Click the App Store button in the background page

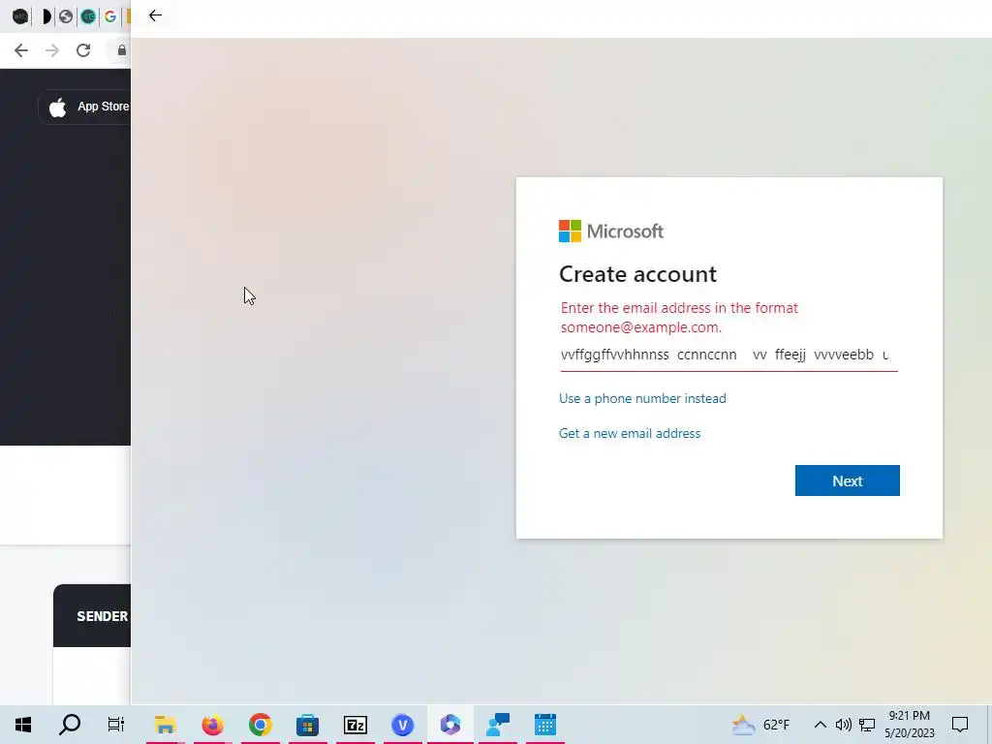[x=85, y=107]
